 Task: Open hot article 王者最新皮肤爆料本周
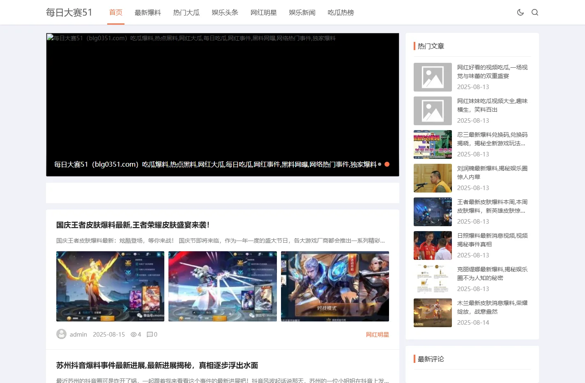493,206
